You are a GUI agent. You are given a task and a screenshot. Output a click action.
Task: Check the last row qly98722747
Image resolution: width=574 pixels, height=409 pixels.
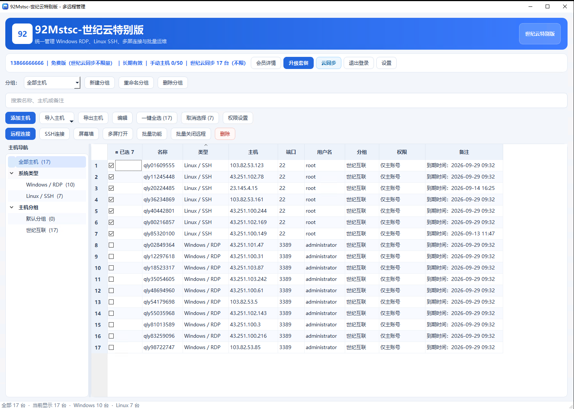point(111,347)
